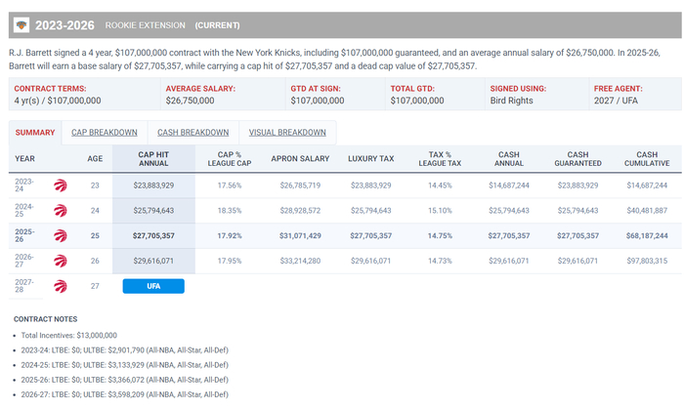Click the Age column header
This screenshot has height=409, width=684.
95,158
